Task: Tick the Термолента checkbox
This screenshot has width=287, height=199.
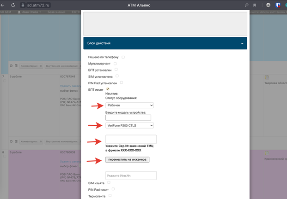Action: point(111,195)
